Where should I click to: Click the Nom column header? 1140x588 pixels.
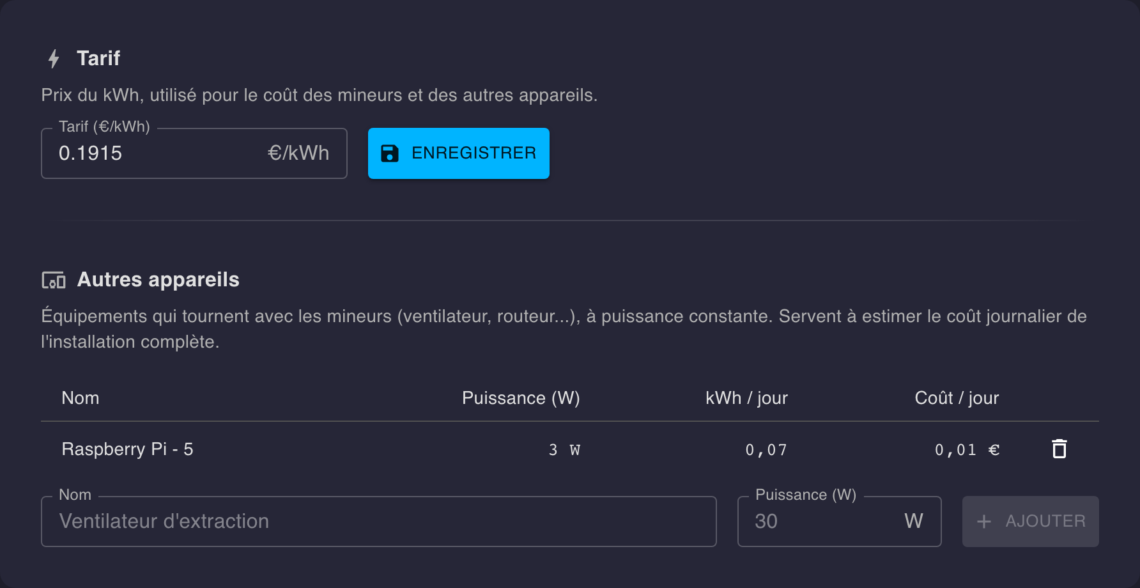click(81, 398)
